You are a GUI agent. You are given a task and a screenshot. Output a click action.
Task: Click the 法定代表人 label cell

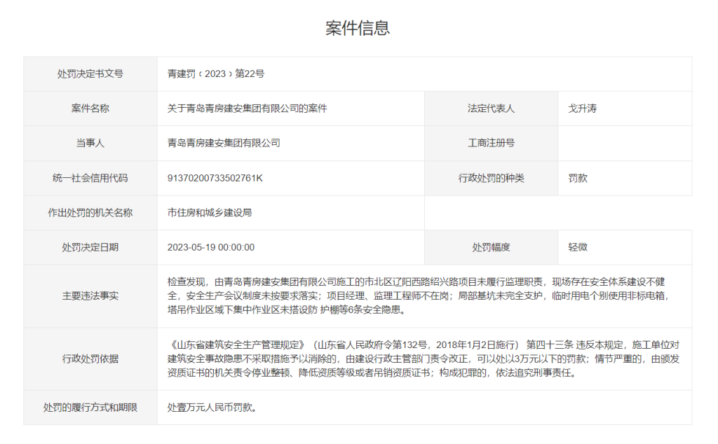pyautogui.click(x=491, y=109)
